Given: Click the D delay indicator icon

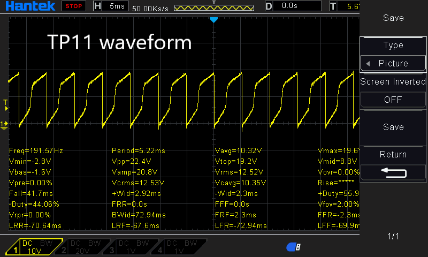Looking at the screenshot, I should tap(269, 6).
